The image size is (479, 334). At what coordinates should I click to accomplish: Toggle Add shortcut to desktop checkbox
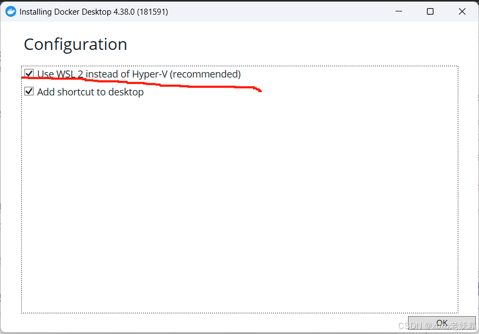(29, 92)
